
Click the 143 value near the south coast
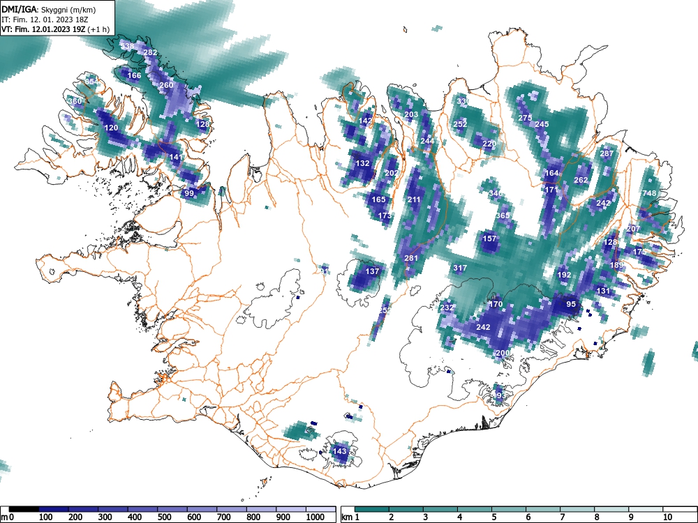[x=339, y=451]
